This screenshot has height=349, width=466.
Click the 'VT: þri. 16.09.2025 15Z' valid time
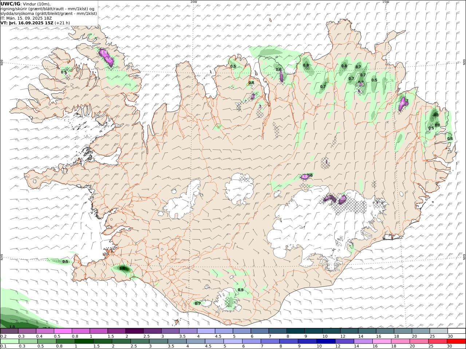(27, 23)
